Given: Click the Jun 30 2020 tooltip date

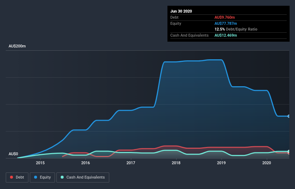Looking at the screenshot, I should pos(181,11).
